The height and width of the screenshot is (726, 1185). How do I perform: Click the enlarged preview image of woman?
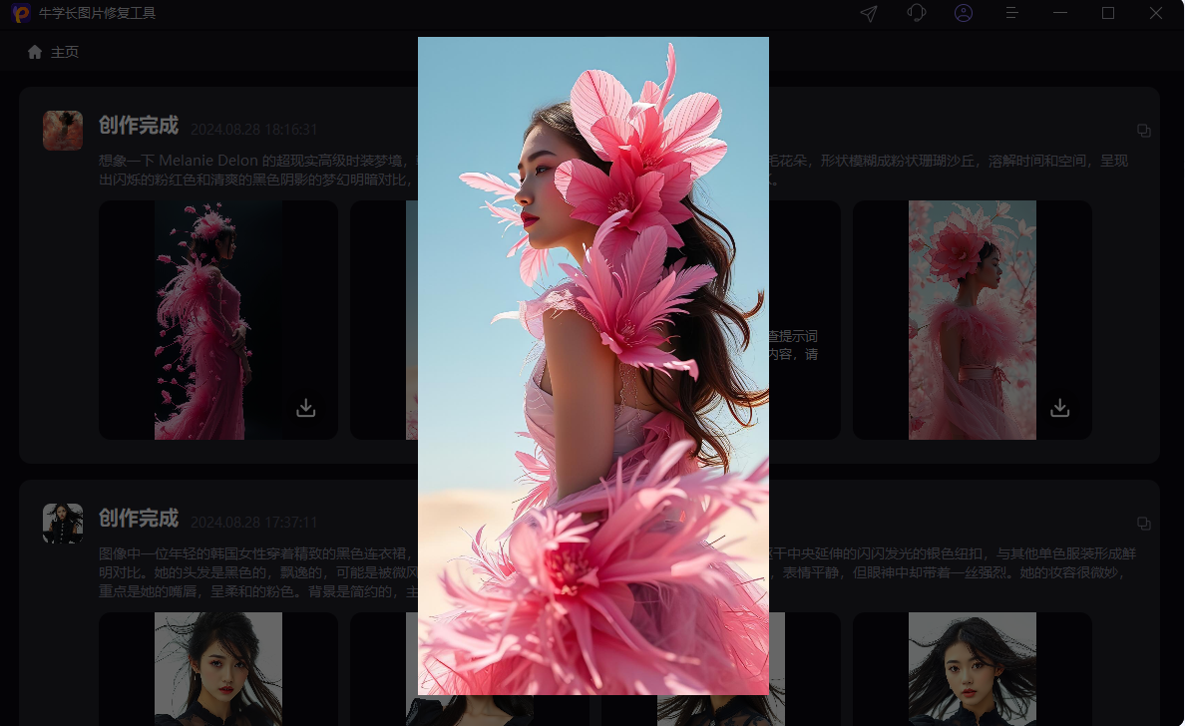point(593,366)
